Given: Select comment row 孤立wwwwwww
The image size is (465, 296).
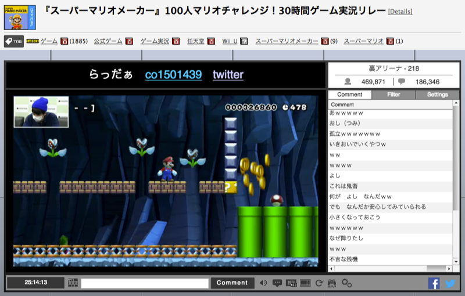Looking at the screenshot, I should click(x=391, y=134).
